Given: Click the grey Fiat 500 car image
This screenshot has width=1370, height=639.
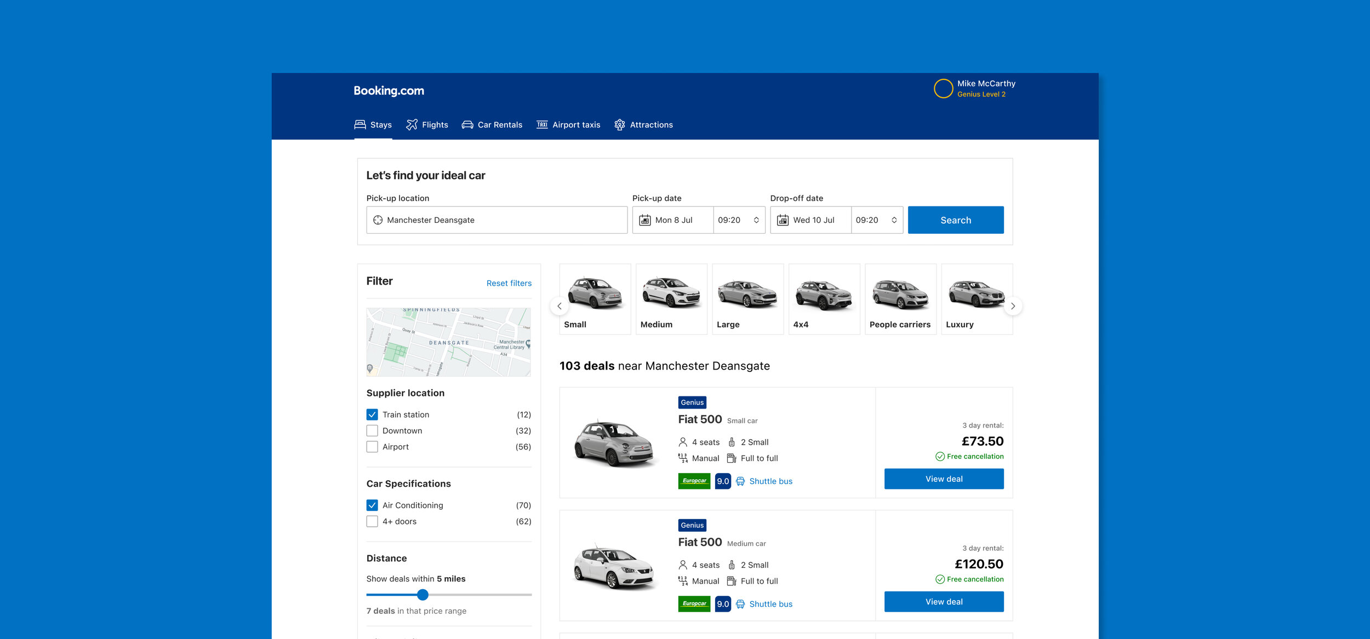Looking at the screenshot, I should point(614,444).
